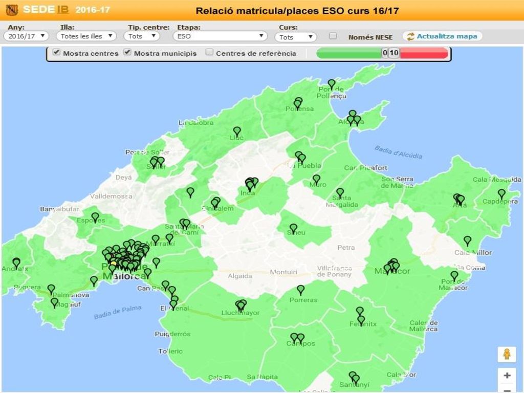This screenshot has width=524, height=393.
Task: Select the centre pin at Sineu
Action: (293, 229)
